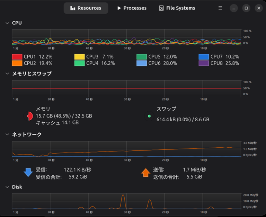Click the スワップ heading label

pyautogui.click(x=166, y=109)
